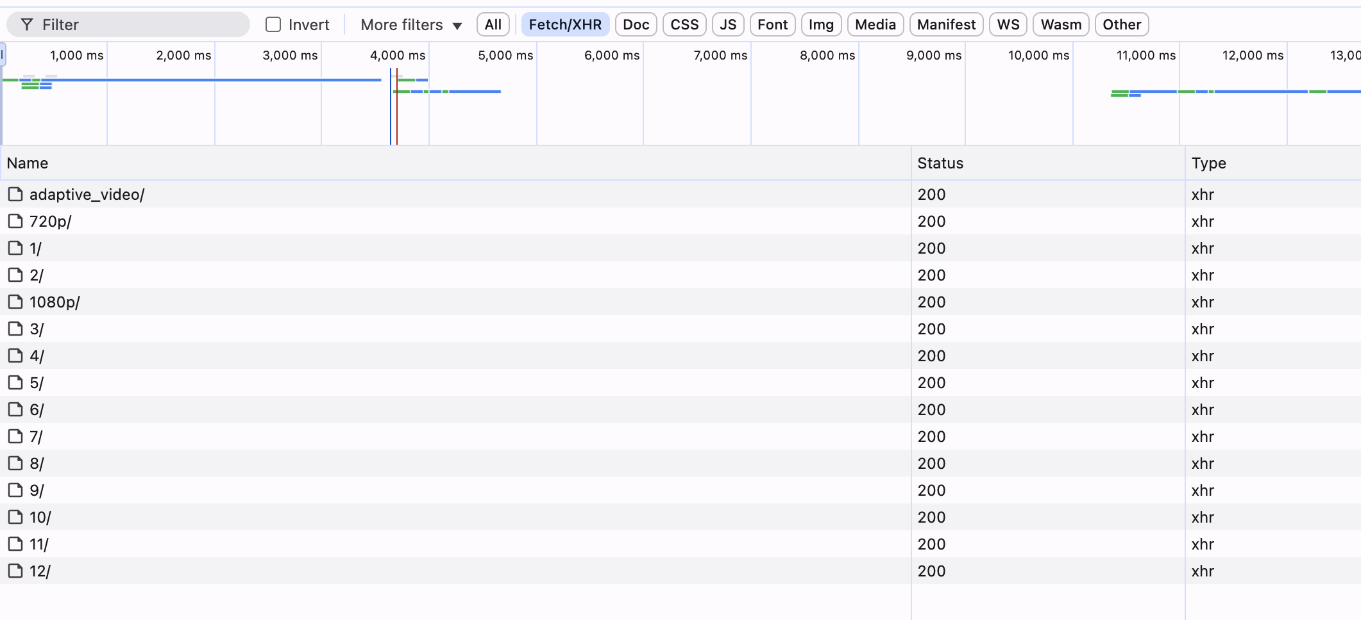Click the file icon beside 1080p/
1361x620 pixels.
coord(15,302)
